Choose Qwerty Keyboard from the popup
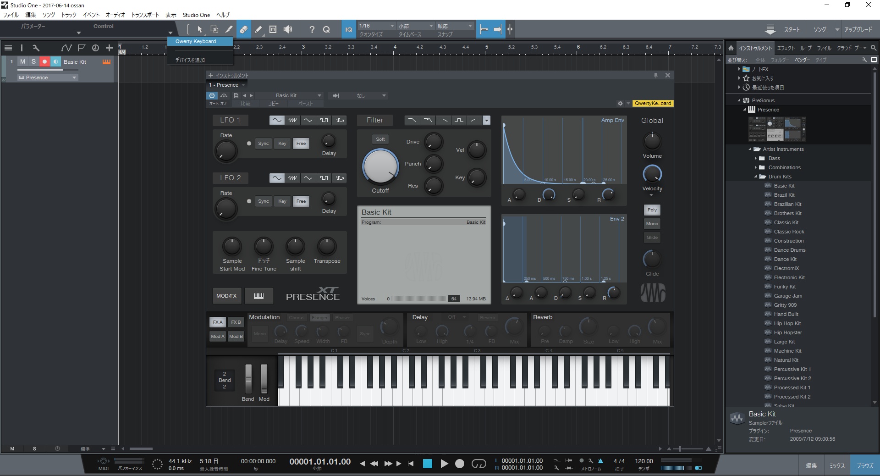Image resolution: width=880 pixels, height=476 pixels. coord(200,41)
